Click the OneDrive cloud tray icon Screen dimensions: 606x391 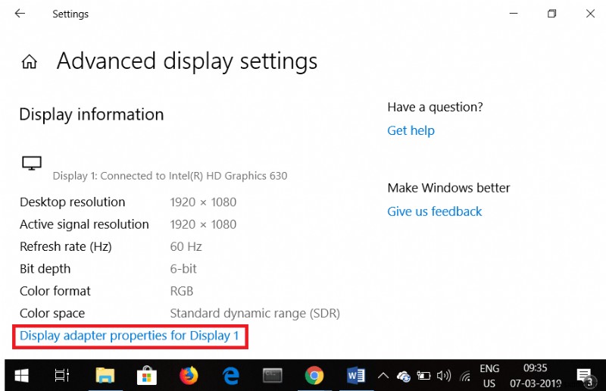pos(404,376)
